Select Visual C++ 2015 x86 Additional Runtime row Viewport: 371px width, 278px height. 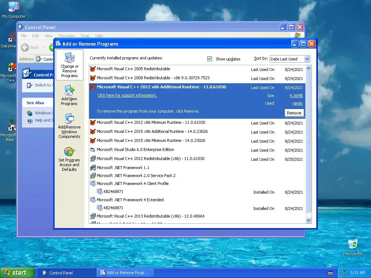(197, 132)
